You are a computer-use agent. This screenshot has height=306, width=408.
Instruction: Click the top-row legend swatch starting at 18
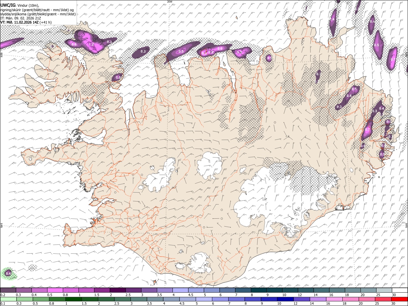(353, 290)
